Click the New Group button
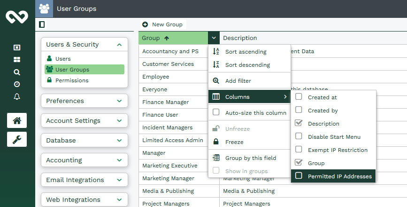Image resolution: width=407 pixels, height=207 pixels. click(162, 24)
